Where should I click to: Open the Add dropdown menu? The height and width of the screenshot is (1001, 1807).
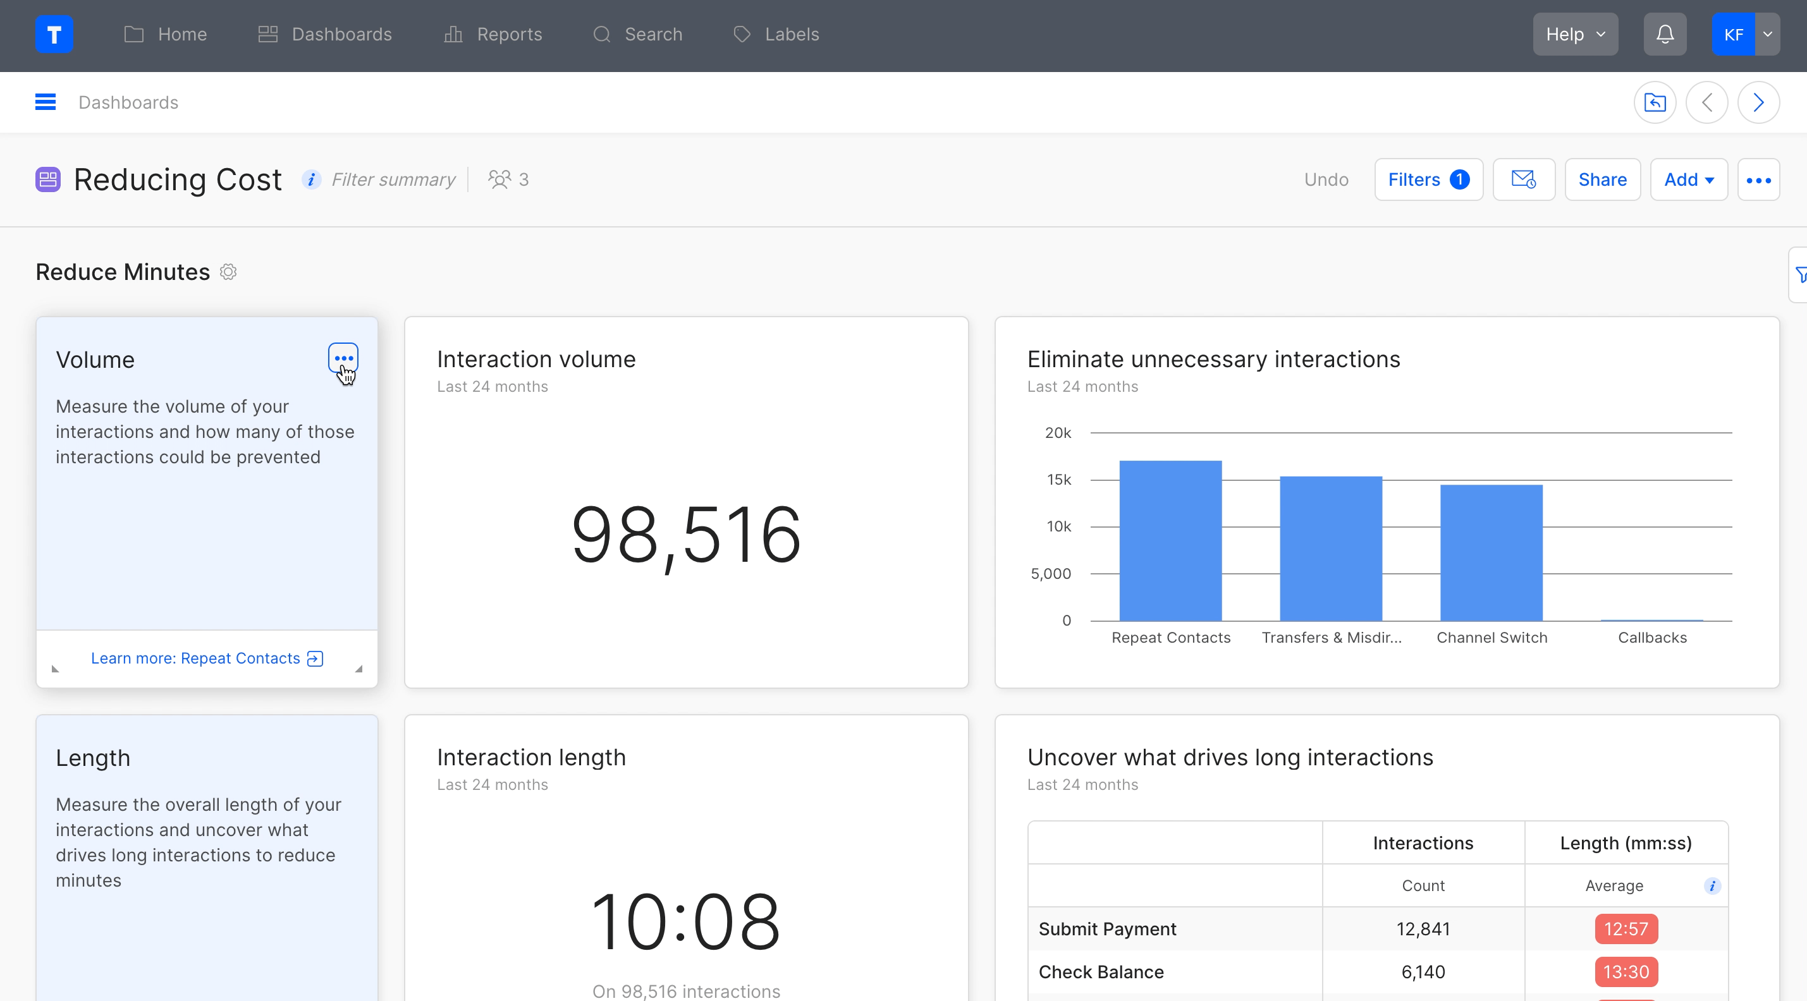tap(1688, 179)
